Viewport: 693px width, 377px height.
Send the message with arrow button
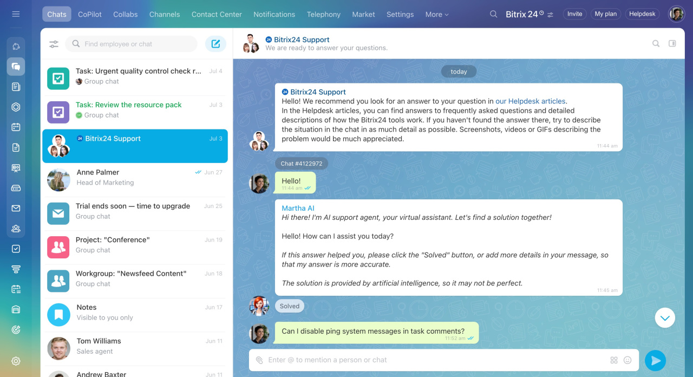pyautogui.click(x=655, y=360)
